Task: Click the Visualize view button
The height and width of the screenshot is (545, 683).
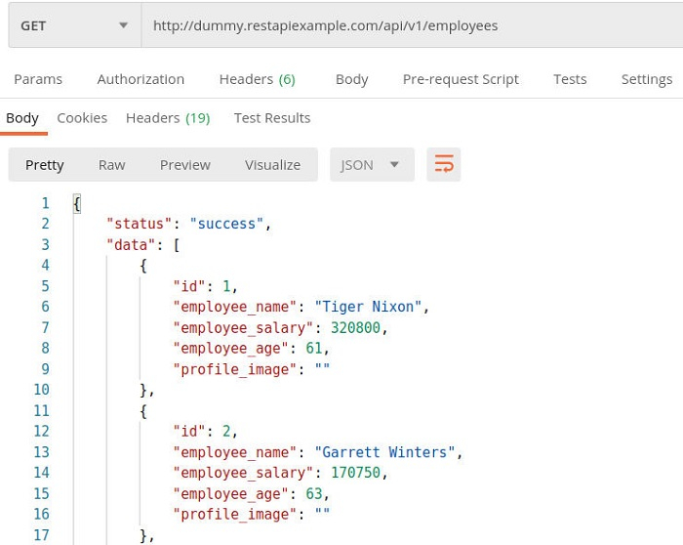Action: click(272, 165)
